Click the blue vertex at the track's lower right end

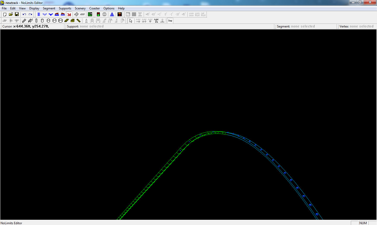pos(317,214)
